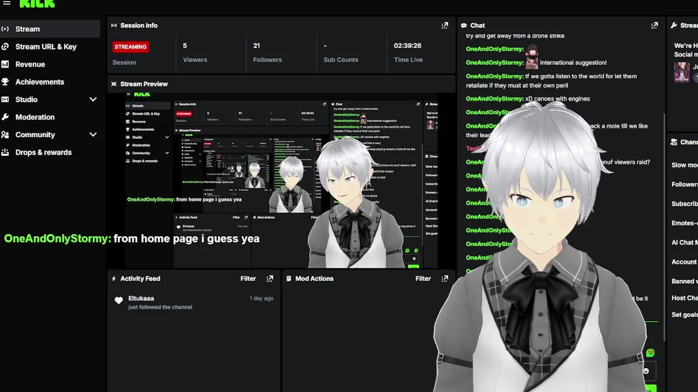Open the Activity Feed Filter

coord(248,279)
